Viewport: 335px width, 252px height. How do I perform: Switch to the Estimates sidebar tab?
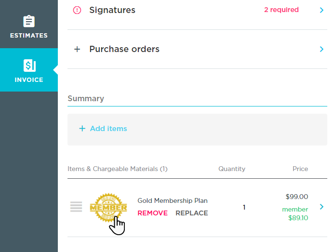[x=29, y=28]
